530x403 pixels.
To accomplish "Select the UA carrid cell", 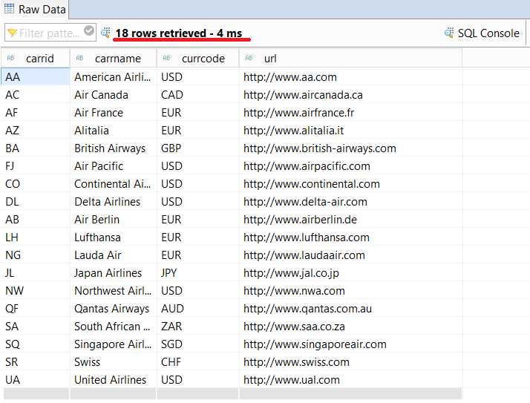I will (35, 380).
